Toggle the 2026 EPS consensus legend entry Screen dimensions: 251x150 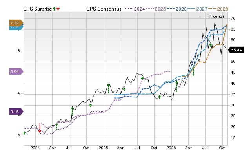click(176, 9)
